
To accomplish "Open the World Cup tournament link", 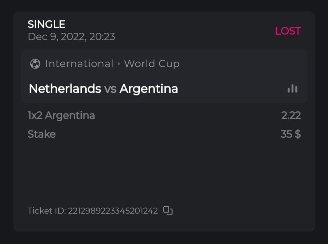I will (x=152, y=64).
